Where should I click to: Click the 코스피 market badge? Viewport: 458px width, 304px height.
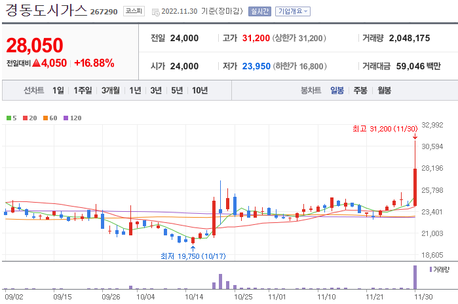[x=134, y=11]
